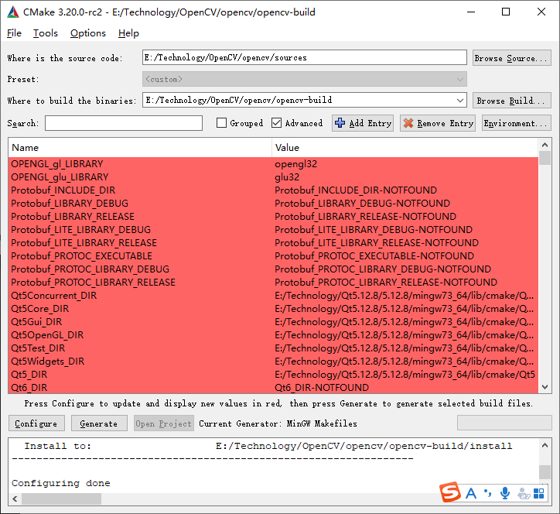Click the glu32 value cell
Image resolution: width=560 pixels, height=514 pixels.
click(287, 177)
